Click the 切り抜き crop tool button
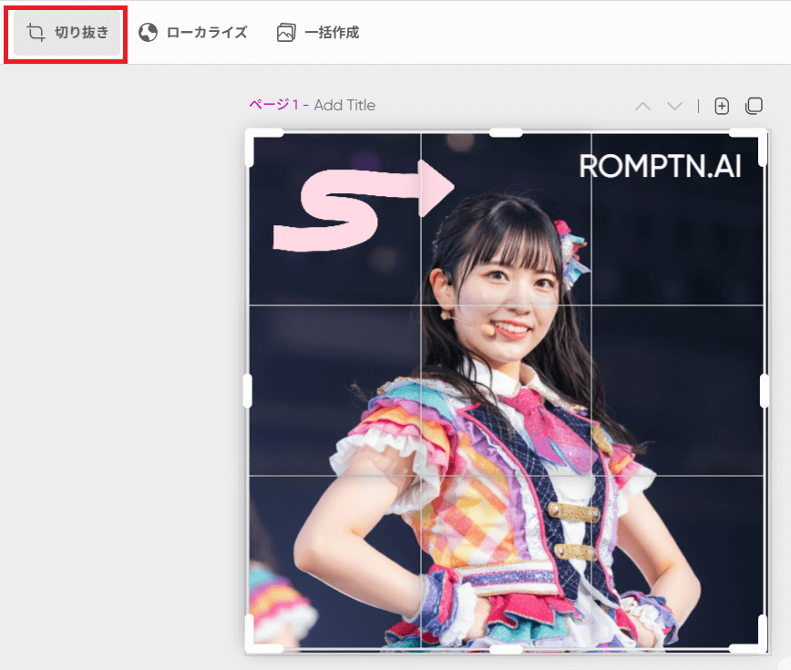This screenshot has width=791, height=670. pos(68,33)
